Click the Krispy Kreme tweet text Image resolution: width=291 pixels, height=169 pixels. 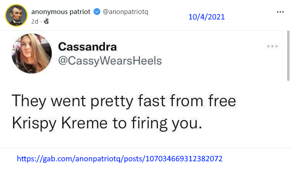click(124, 112)
